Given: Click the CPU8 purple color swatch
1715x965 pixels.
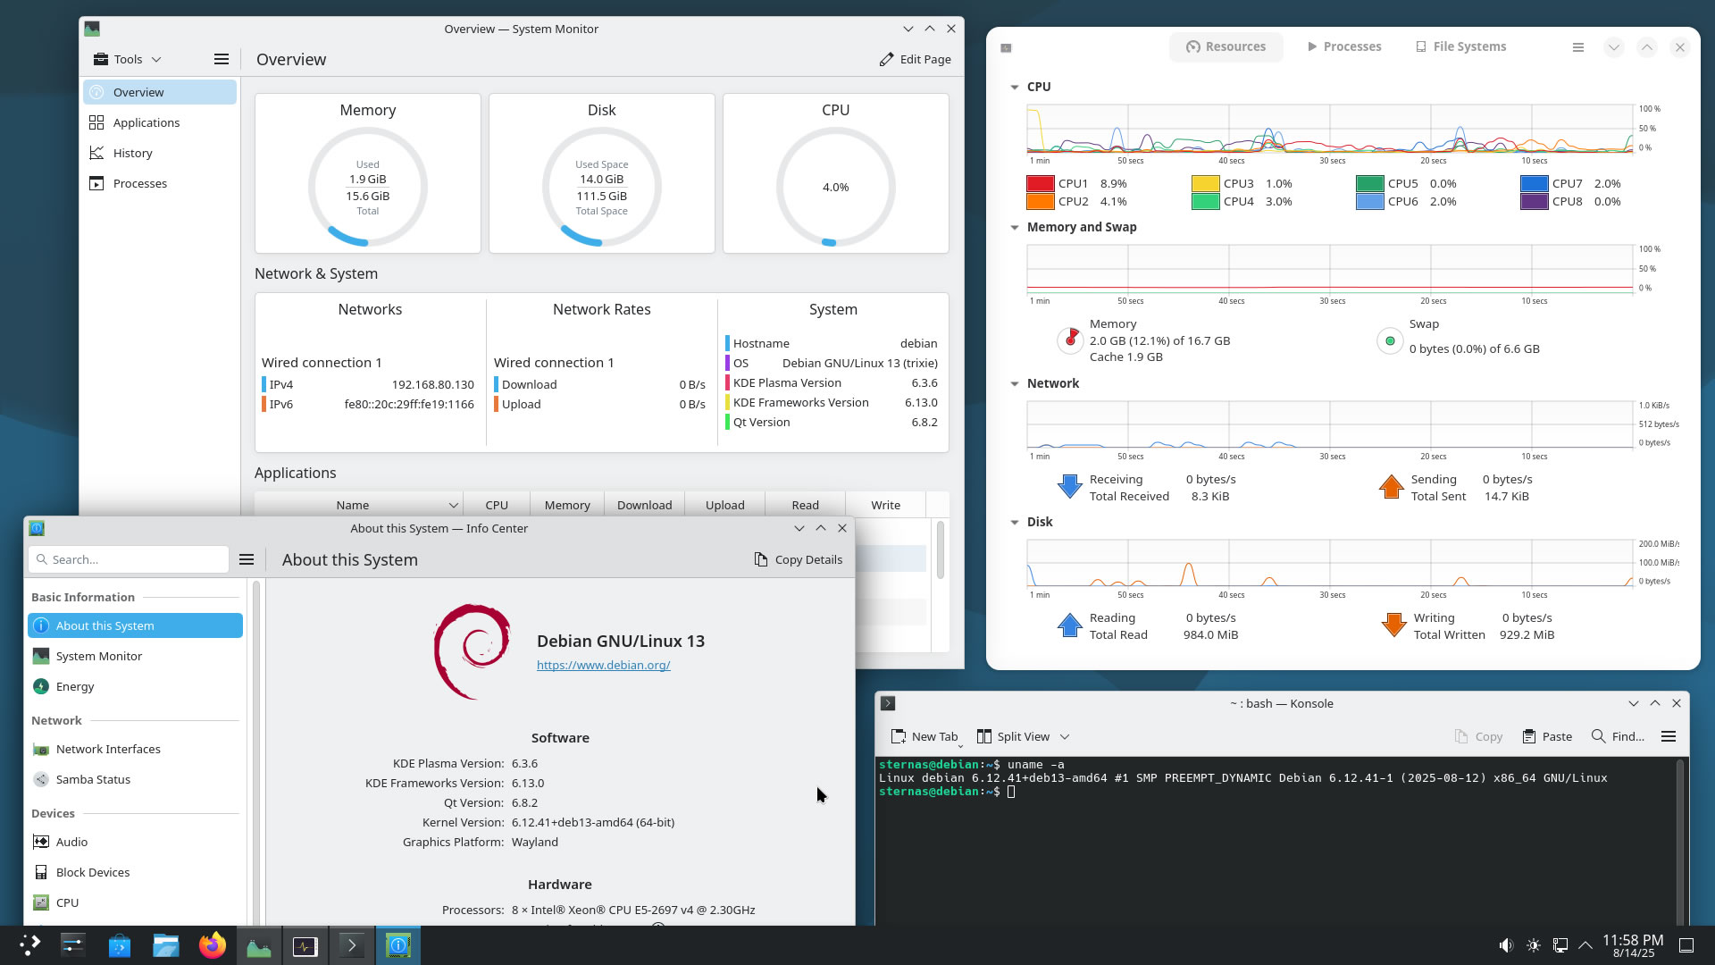Looking at the screenshot, I should pyautogui.click(x=1534, y=202).
